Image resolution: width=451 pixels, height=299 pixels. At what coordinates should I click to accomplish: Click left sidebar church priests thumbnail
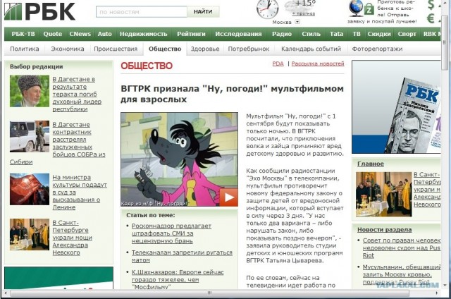[30, 234]
